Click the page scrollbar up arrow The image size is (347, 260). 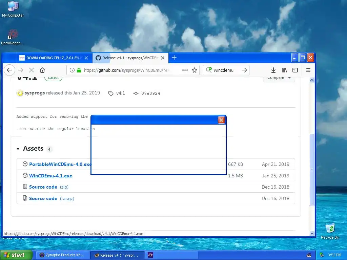point(312,80)
